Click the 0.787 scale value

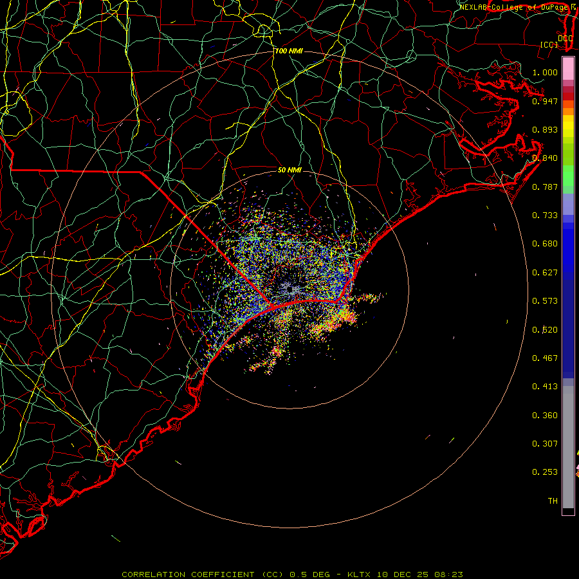point(545,187)
